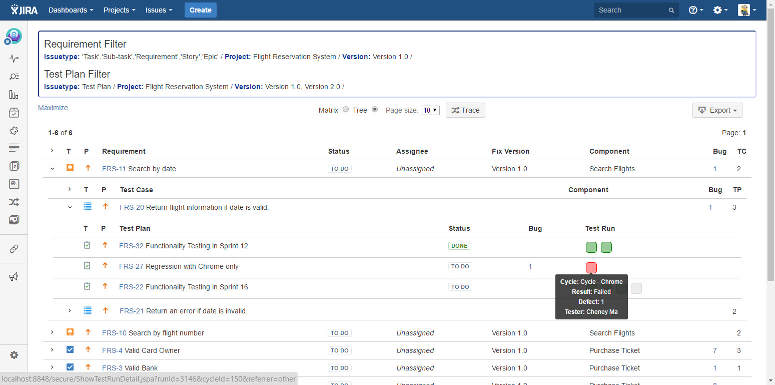This screenshot has width=775, height=385.
Task: Open the Dashboards menu
Action: pyautogui.click(x=71, y=10)
